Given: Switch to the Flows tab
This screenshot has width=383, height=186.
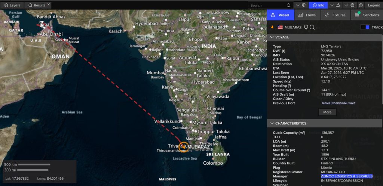Looking at the screenshot, I should tap(307, 15).
